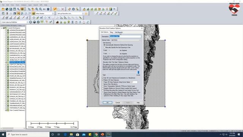Click the zoom in magnifier
This screenshot has height=137, width=243.
point(37,9)
